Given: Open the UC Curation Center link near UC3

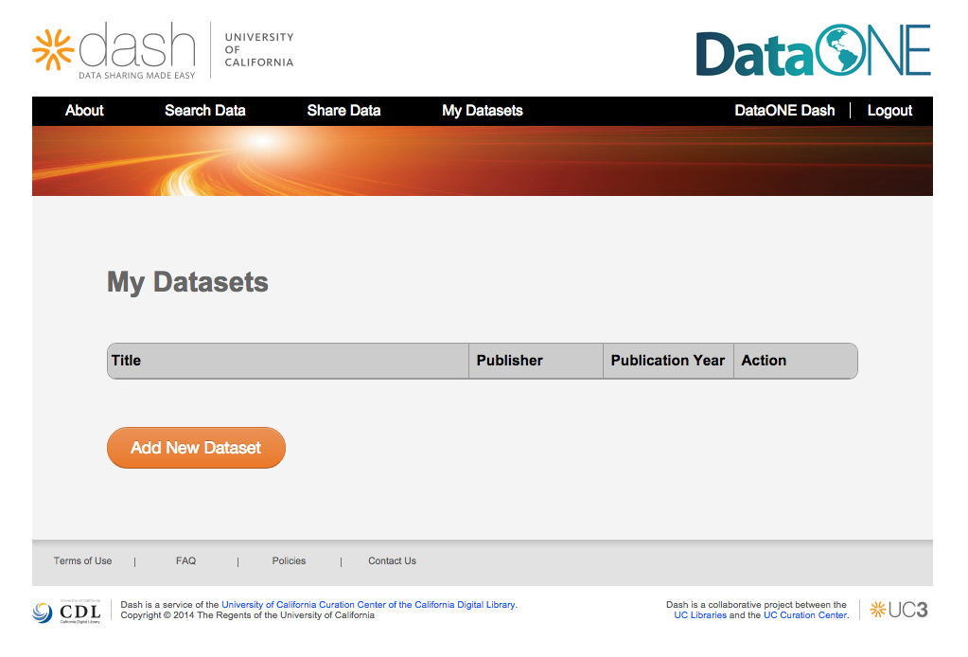Looking at the screenshot, I should coord(805,615).
